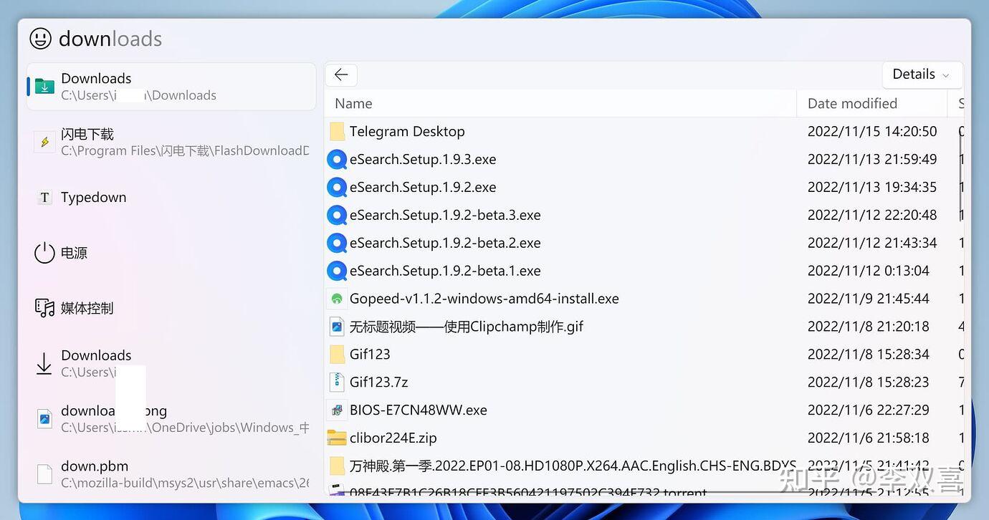
Task: Open the Details view dropdown
Action: (922, 74)
